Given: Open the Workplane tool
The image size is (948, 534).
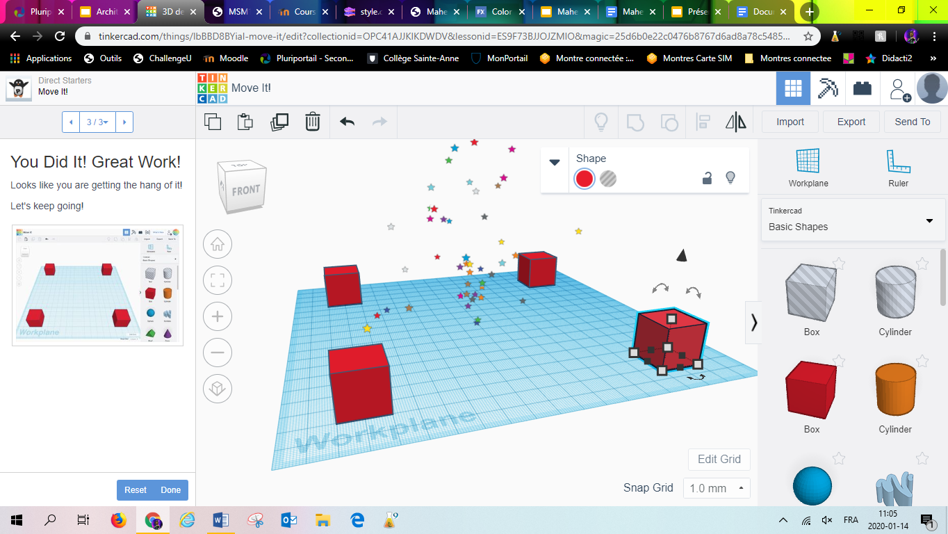Looking at the screenshot, I should click(x=808, y=168).
